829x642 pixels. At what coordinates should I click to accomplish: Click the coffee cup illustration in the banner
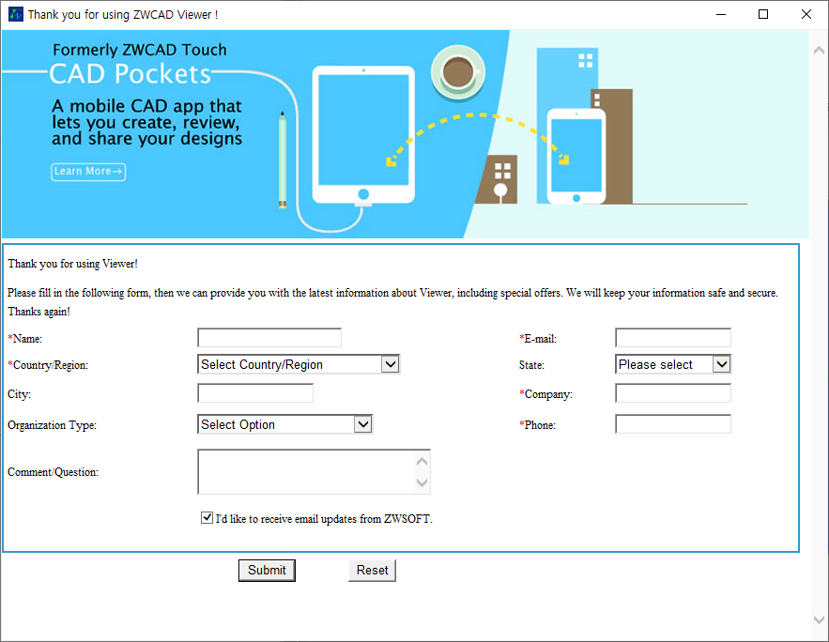pos(458,72)
